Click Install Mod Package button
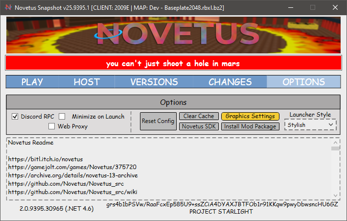The height and width of the screenshot is (221, 347). coord(250,126)
